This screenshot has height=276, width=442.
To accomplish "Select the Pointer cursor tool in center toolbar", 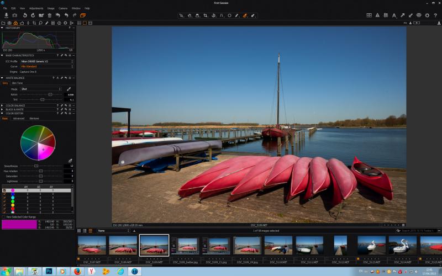I will point(182,15).
